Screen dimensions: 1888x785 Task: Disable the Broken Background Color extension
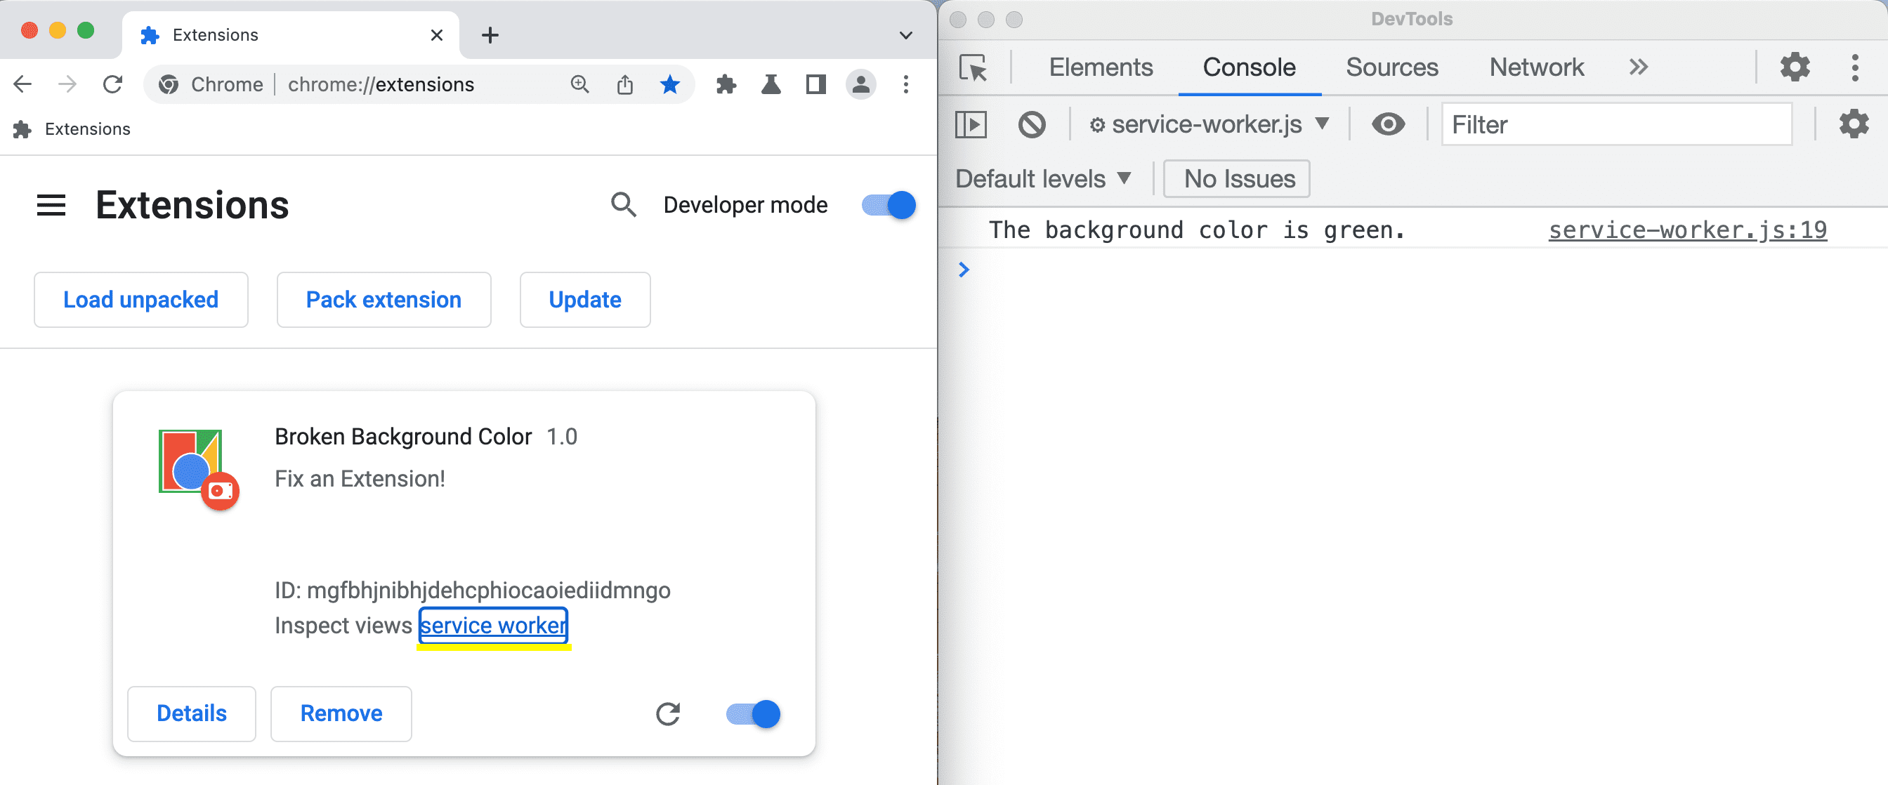(752, 714)
